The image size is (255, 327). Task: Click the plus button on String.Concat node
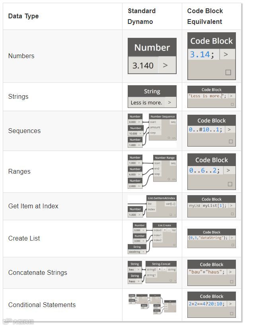coord(159,270)
